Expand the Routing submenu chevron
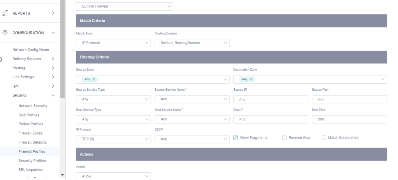The image size is (398, 180). coord(53,68)
